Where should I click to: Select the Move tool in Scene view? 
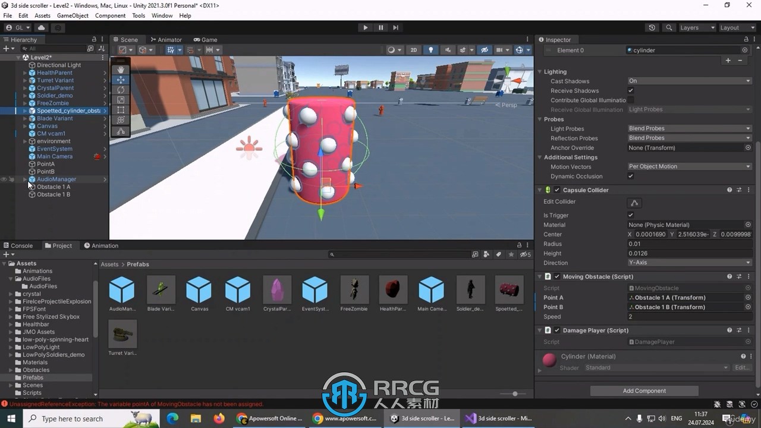(121, 80)
